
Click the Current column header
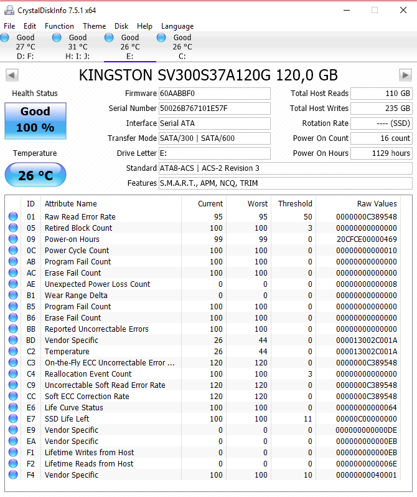pyautogui.click(x=204, y=203)
